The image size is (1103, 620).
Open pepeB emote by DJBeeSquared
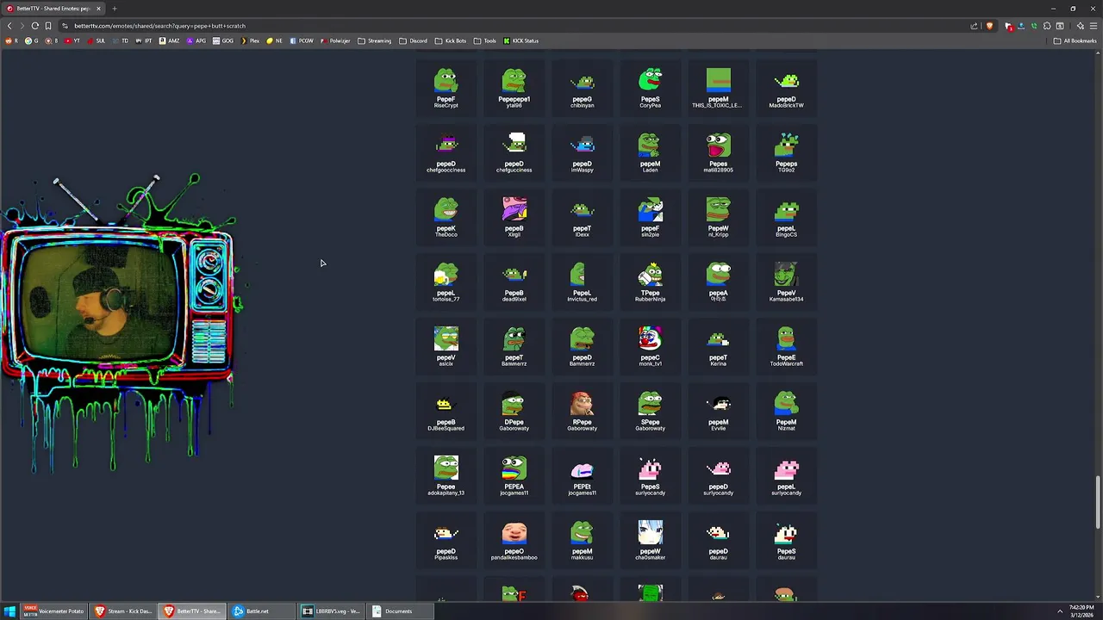point(446,410)
